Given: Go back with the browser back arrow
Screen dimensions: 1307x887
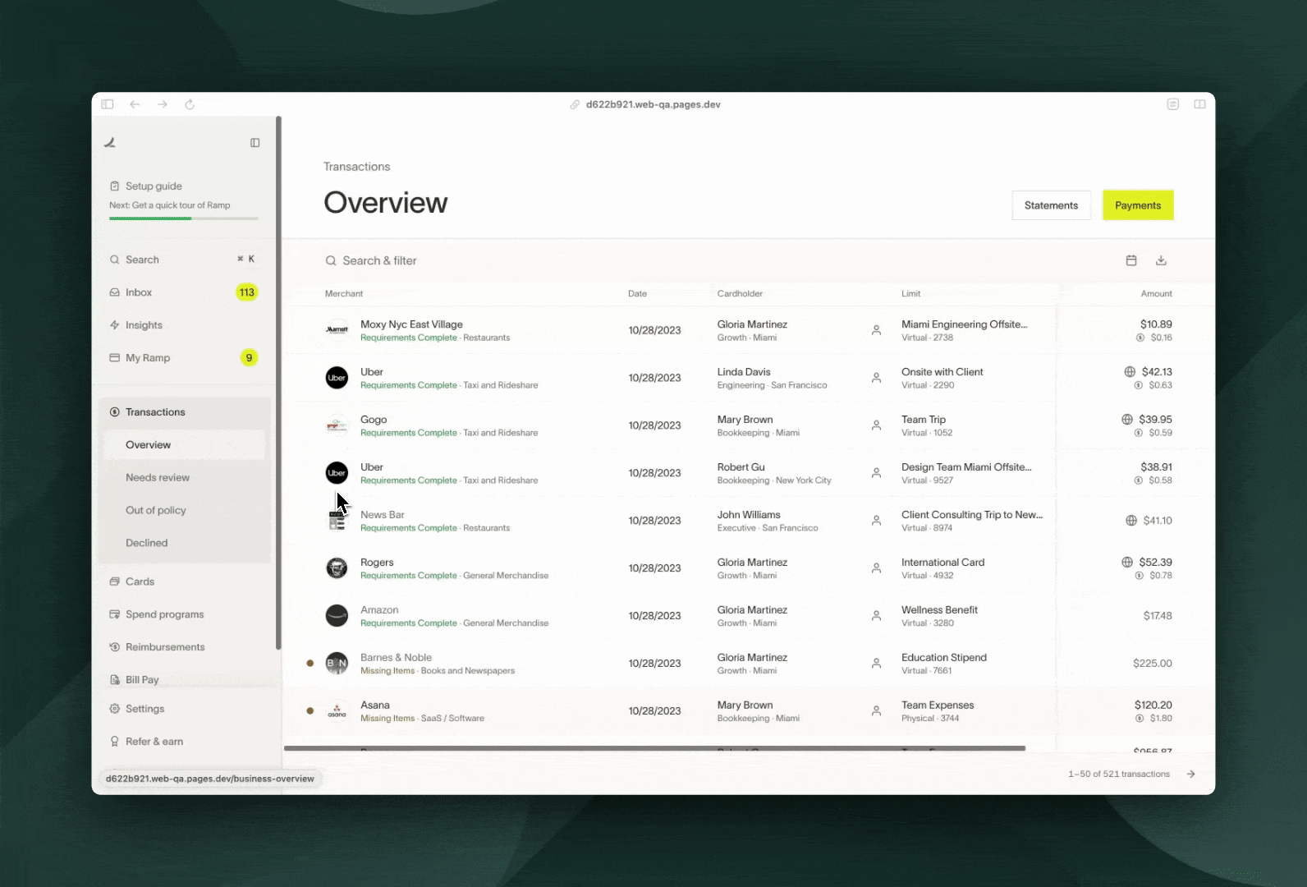Looking at the screenshot, I should (x=135, y=104).
